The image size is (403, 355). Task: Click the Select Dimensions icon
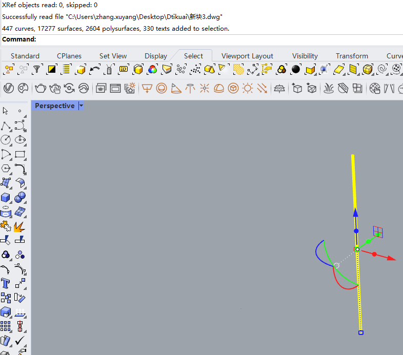tap(253, 69)
